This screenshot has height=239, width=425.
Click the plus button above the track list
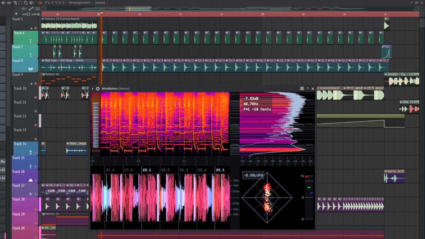pos(16,14)
